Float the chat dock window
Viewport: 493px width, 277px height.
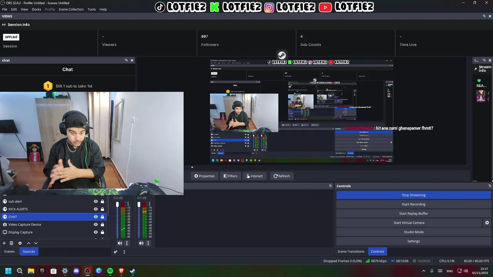126,60
